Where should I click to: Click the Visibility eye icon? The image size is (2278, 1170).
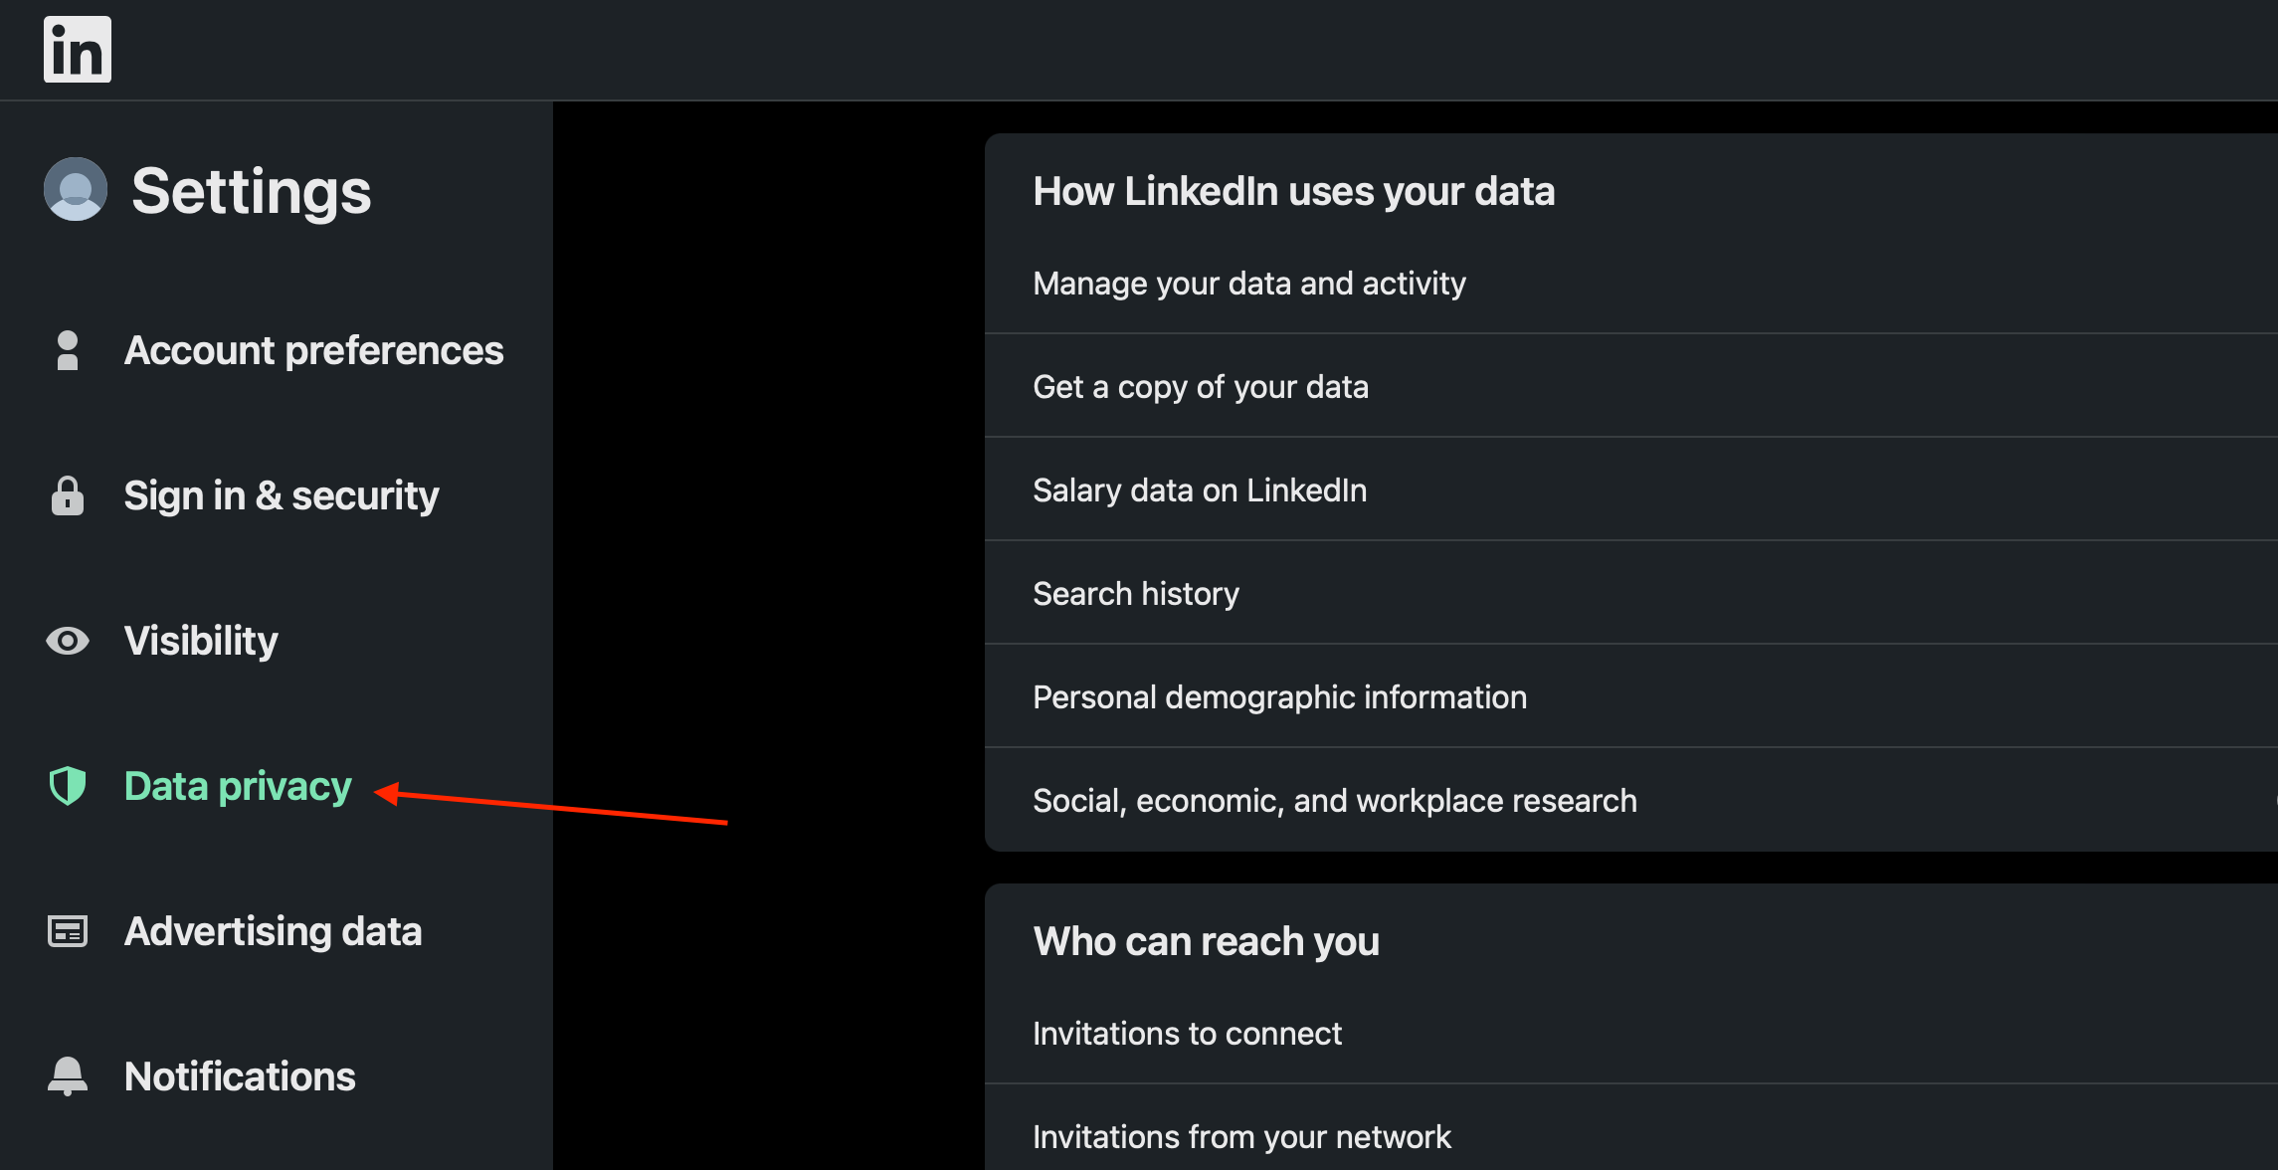(68, 641)
